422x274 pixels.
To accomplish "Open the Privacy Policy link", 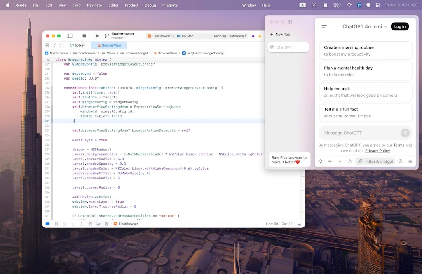I will pyautogui.click(x=377, y=151).
